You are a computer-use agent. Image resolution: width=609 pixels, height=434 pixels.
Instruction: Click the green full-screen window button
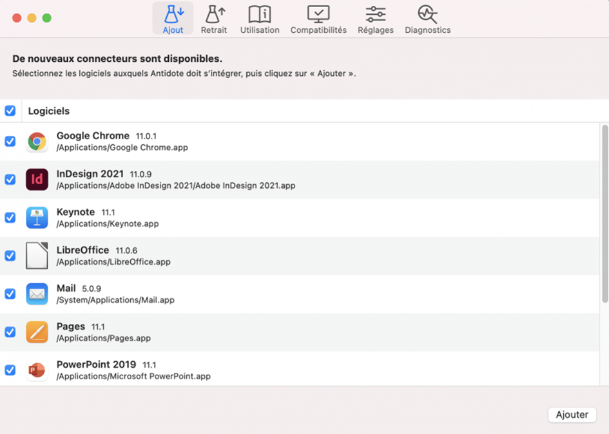(47, 18)
